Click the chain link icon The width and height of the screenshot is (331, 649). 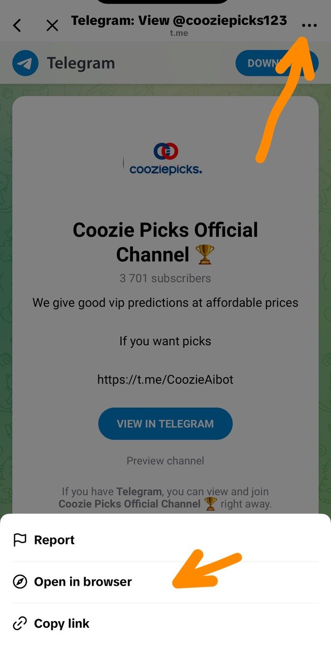[19, 624]
